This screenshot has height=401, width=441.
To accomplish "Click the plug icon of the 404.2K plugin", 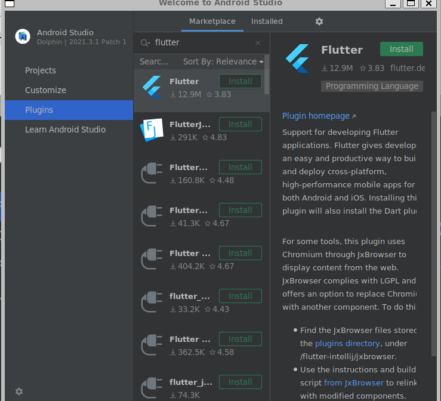I will pyautogui.click(x=152, y=259).
